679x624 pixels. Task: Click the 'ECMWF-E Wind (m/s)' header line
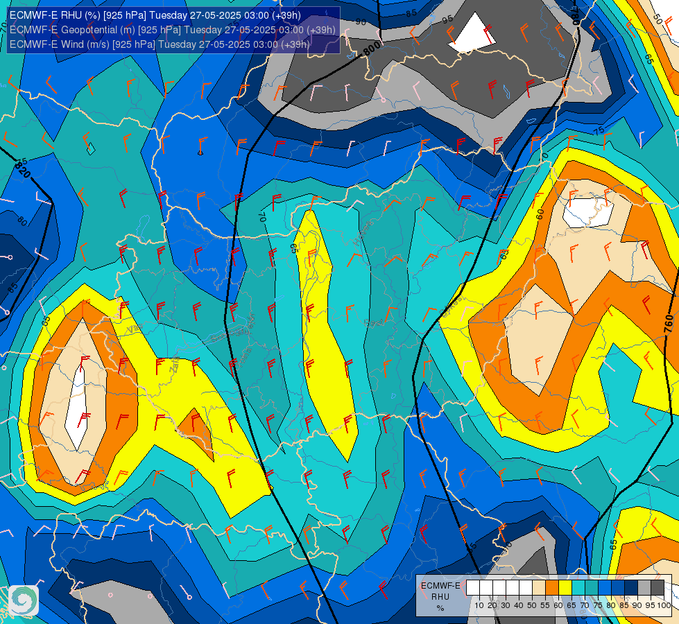160,44
